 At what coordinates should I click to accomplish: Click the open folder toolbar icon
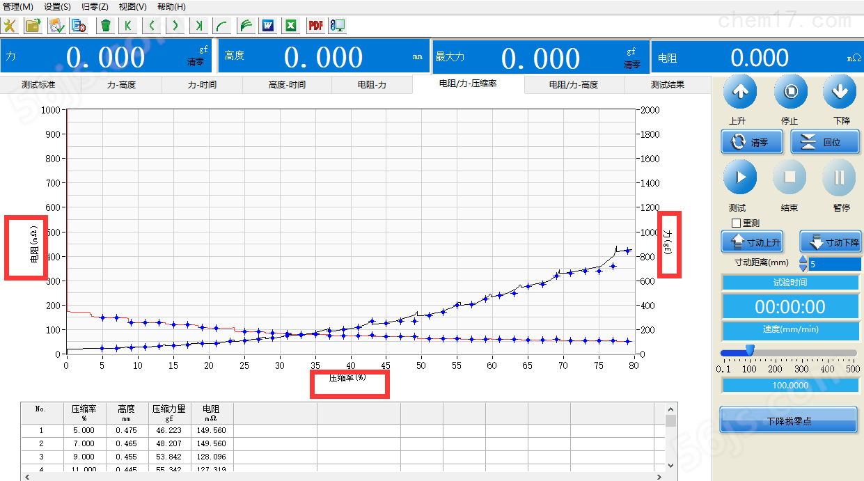(x=33, y=26)
